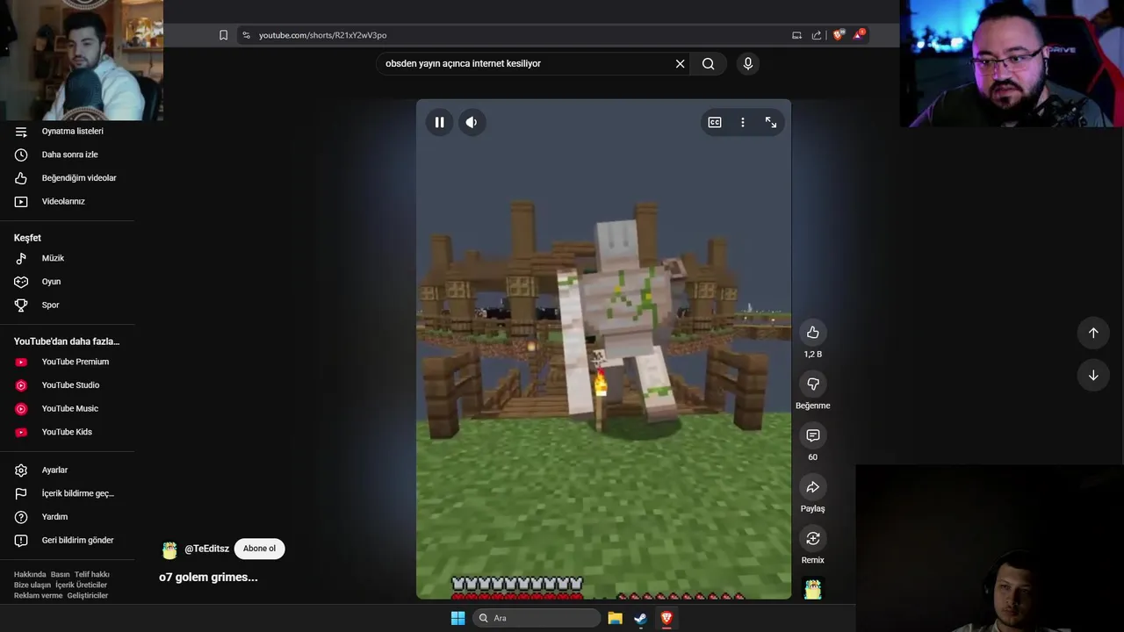Screen dimensions: 1124x632
Task: Open File Explorer from taskbar
Action: point(615,618)
